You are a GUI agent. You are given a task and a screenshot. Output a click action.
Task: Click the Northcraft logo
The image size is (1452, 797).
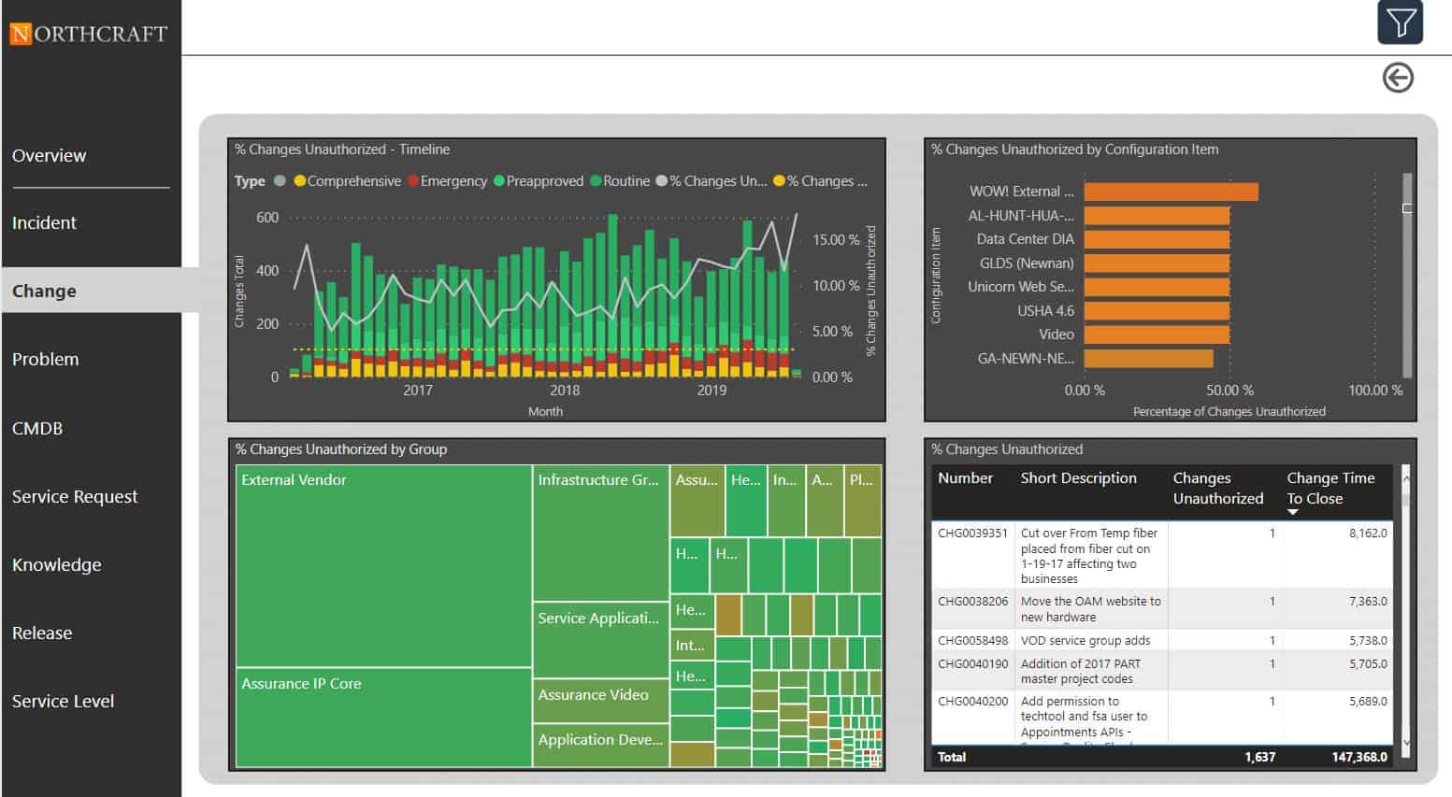coord(89,34)
